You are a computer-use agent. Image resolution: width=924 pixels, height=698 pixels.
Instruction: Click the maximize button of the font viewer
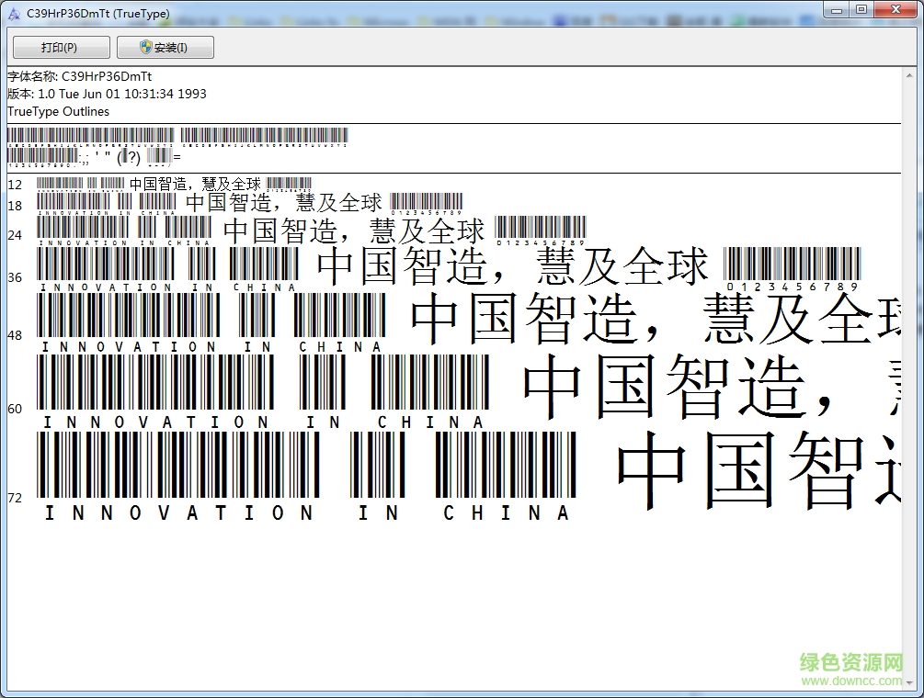(862, 10)
